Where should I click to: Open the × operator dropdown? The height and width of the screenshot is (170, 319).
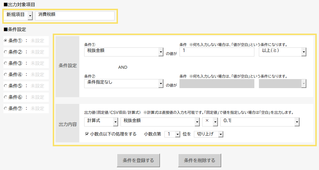point(215,122)
